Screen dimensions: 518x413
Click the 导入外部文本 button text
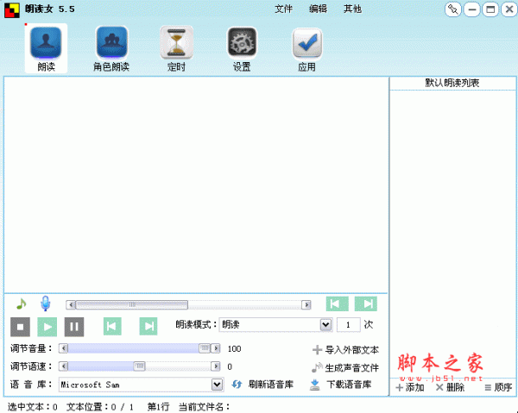click(352, 350)
